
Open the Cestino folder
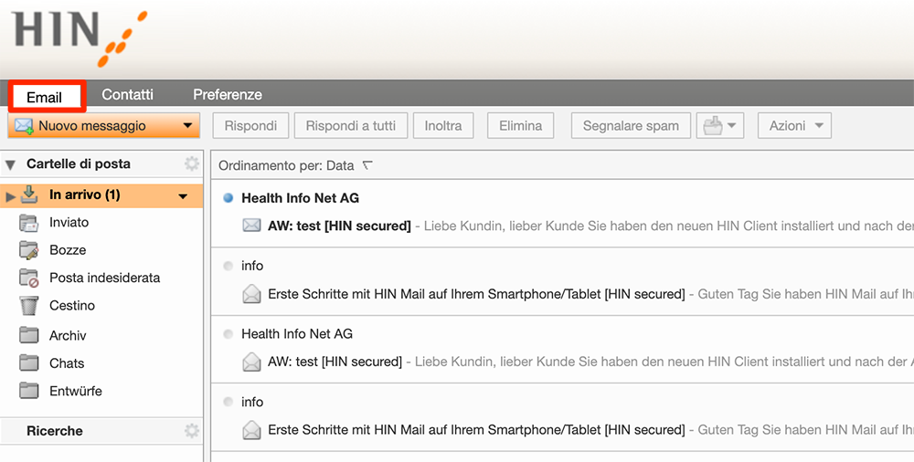tap(71, 305)
